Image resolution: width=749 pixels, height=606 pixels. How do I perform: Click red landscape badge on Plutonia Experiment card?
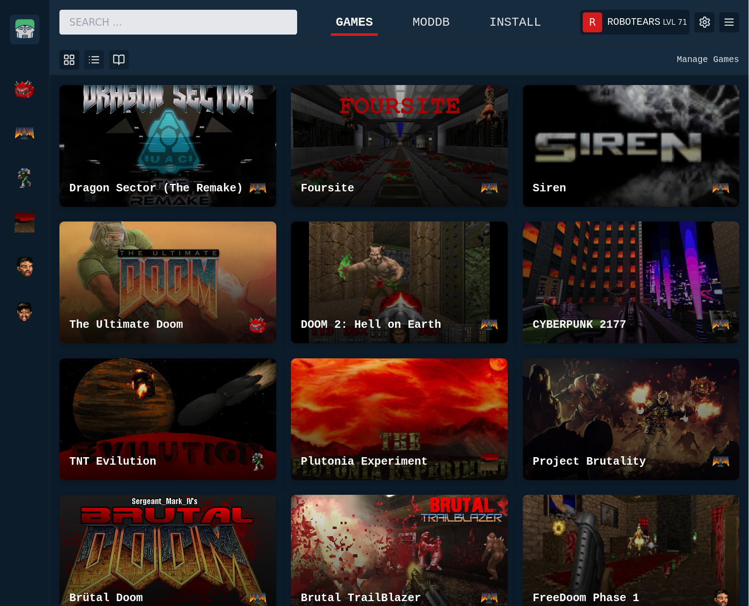click(x=489, y=462)
